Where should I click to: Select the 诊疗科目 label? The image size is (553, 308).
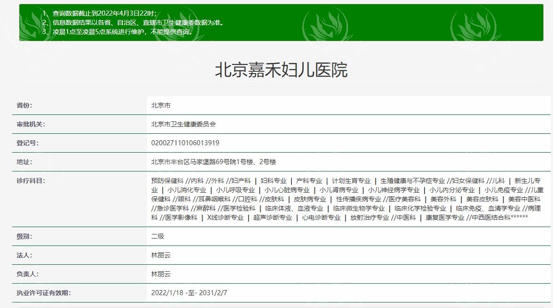31,181
